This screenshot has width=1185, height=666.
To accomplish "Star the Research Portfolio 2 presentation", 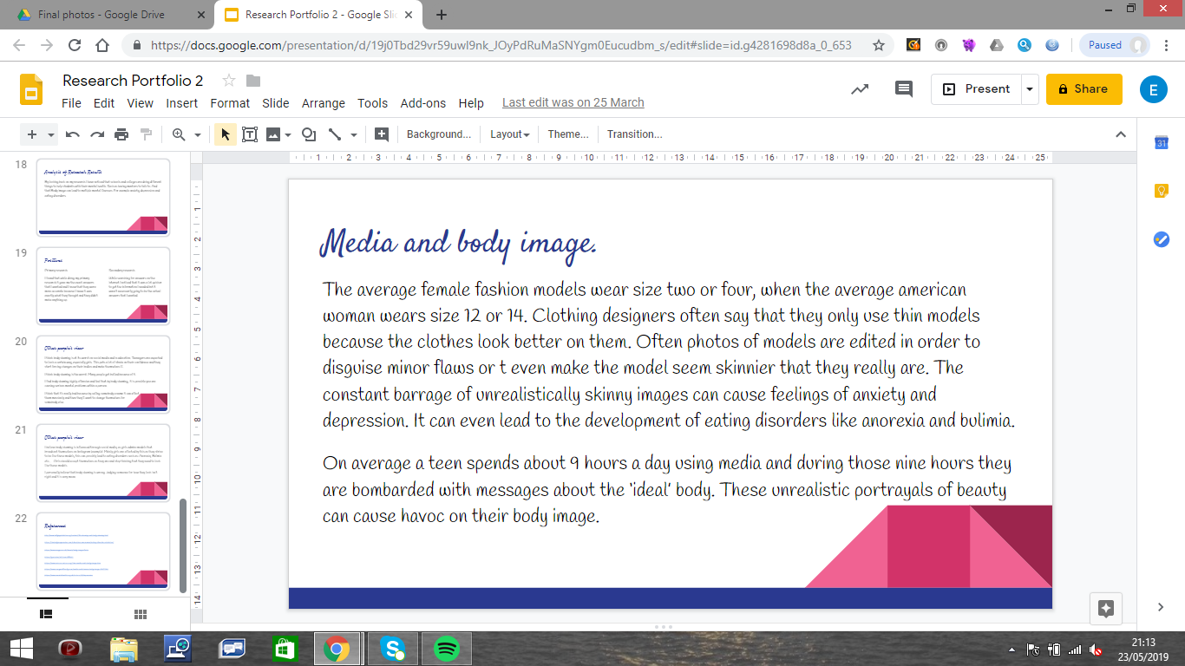I will (229, 81).
